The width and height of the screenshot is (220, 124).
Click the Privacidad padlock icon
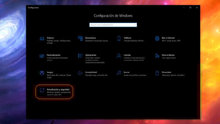(x=157, y=73)
